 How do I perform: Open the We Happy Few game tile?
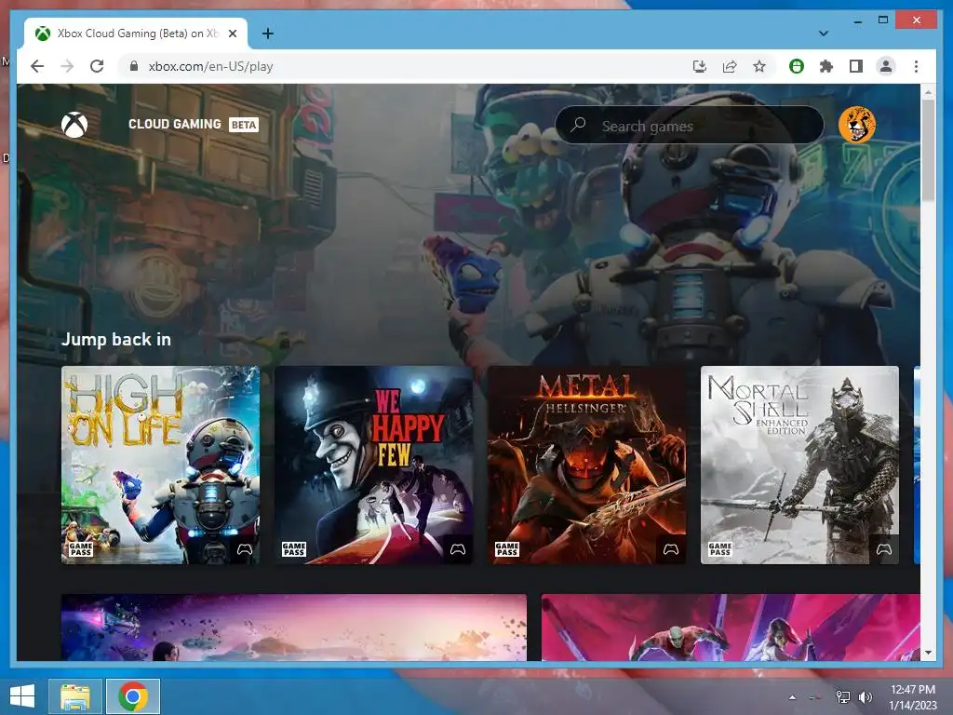[374, 465]
